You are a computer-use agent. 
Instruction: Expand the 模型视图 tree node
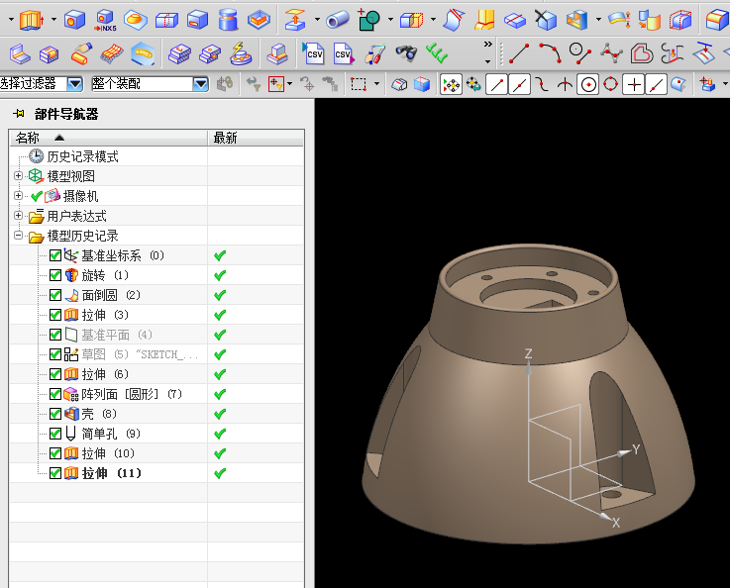pos(19,176)
